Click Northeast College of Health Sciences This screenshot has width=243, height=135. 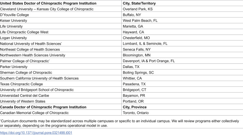30,50
